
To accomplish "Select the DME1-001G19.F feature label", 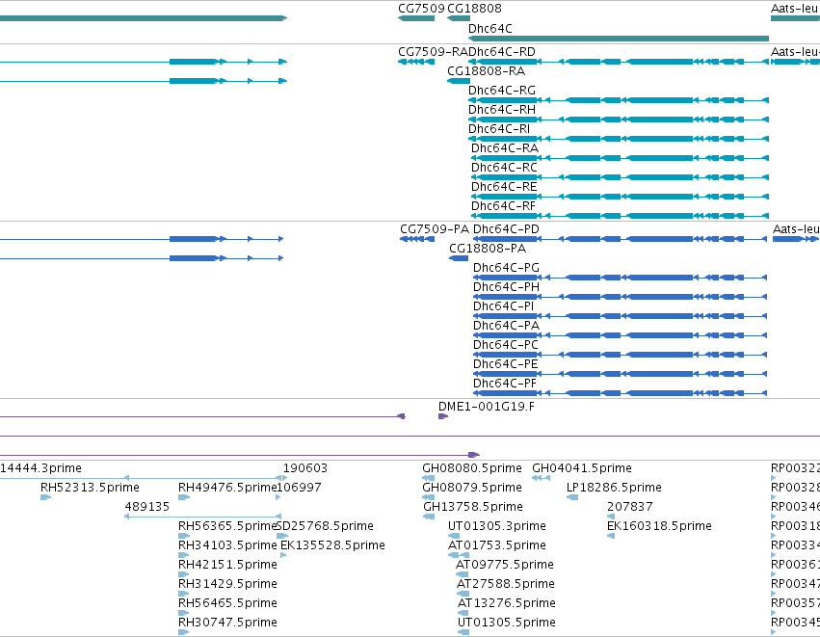I will coord(487,407).
